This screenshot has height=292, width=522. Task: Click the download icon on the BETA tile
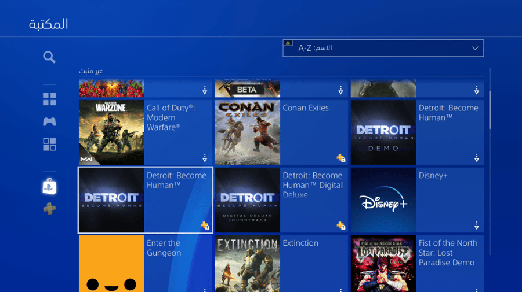click(x=340, y=90)
